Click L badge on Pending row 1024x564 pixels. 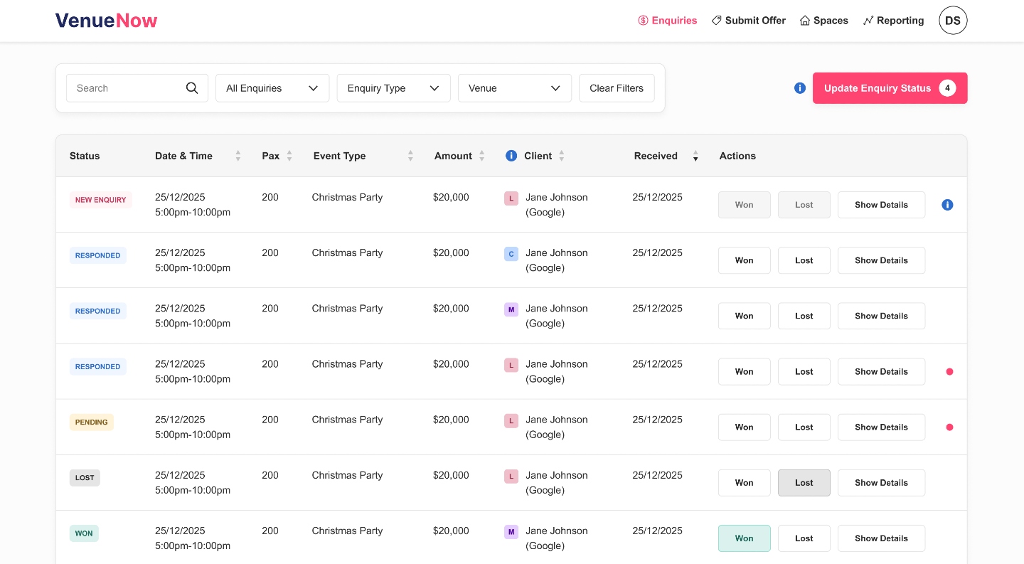[x=511, y=421]
